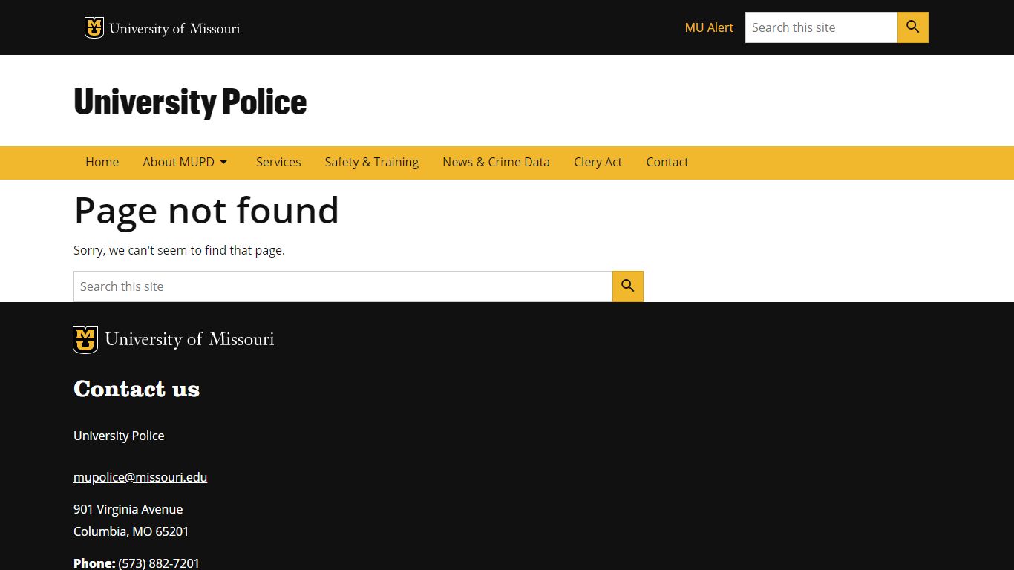Click the 901 Virginia Avenue address line

(x=128, y=509)
